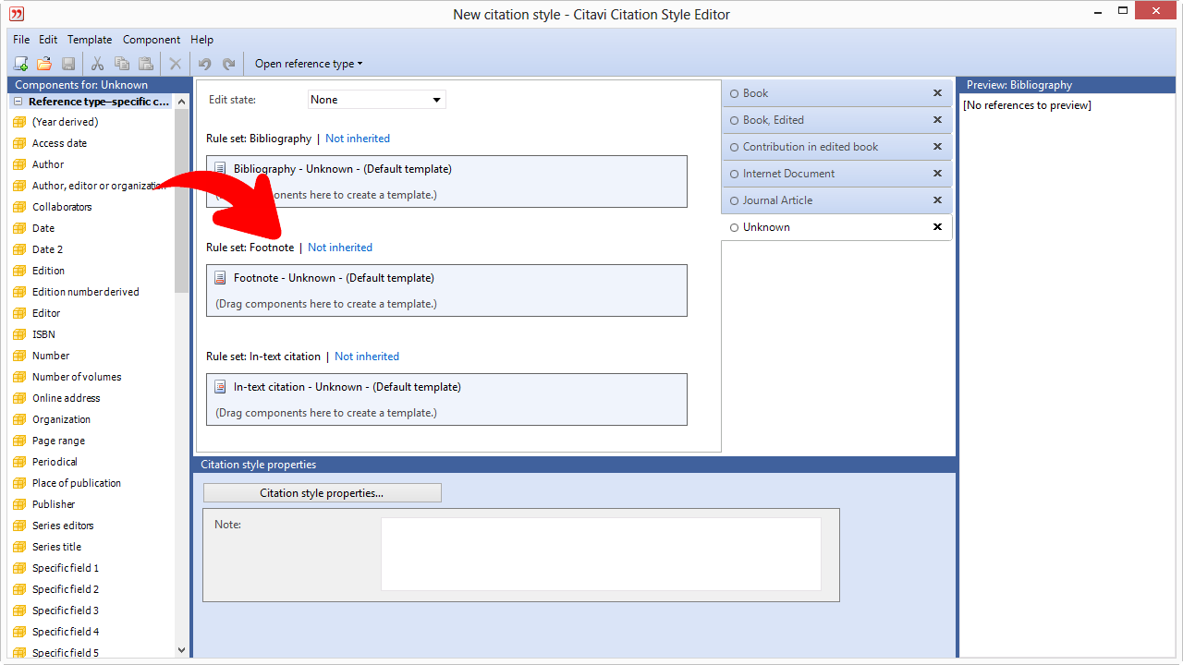Click the Footnote - Unknown default template box
Image resolution: width=1183 pixels, height=665 pixels.
click(446, 291)
